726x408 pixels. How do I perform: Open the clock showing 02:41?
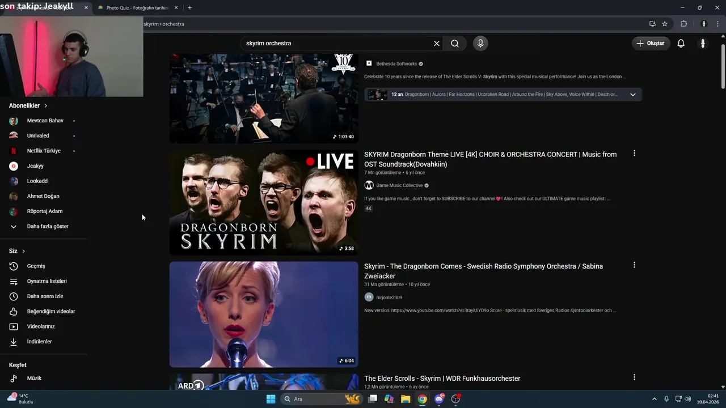(708, 399)
